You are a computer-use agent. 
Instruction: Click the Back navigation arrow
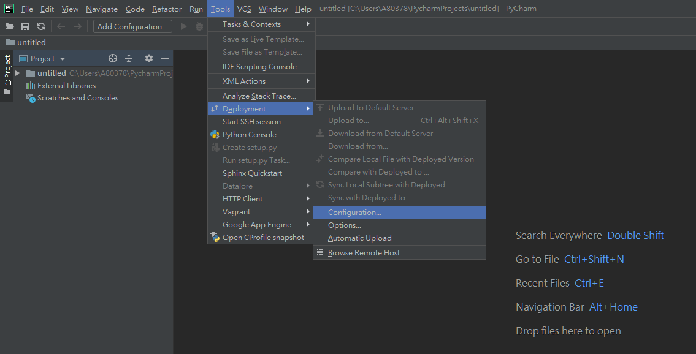coord(61,26)
